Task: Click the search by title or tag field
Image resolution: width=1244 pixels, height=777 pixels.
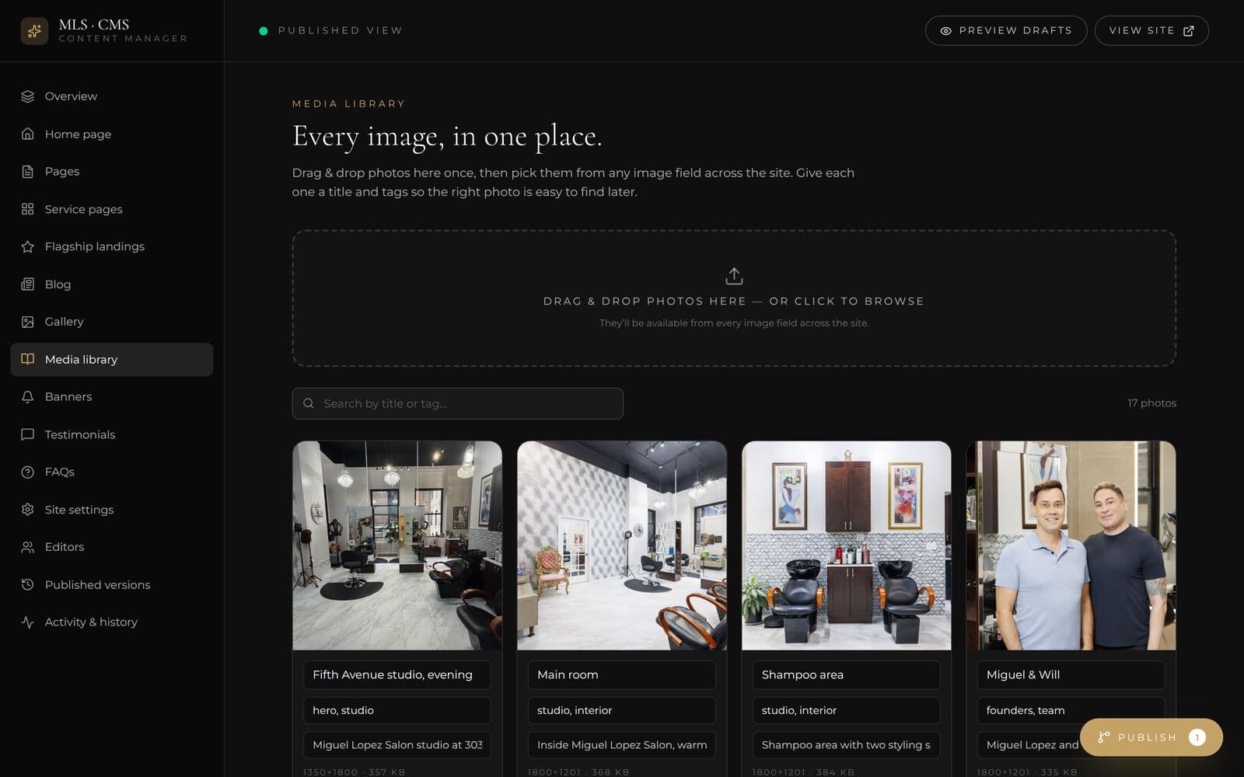Action: click(x=458, y=403)
